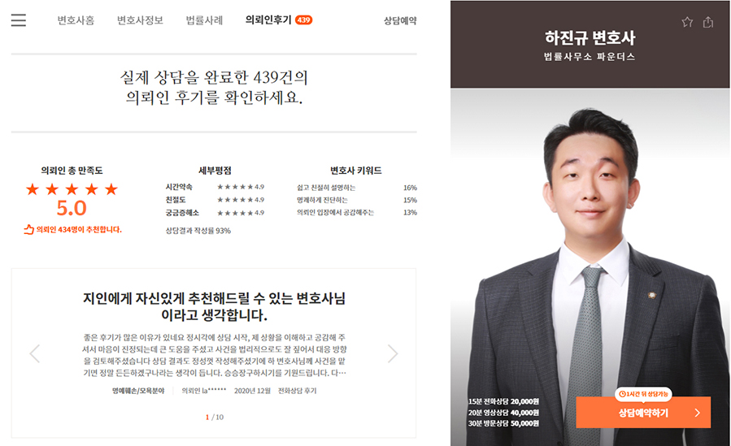Image resolution: width=731 pixels, height=446 pixels.
Task: Click the large five-star satisfaction rating
Action: [72, 189]
